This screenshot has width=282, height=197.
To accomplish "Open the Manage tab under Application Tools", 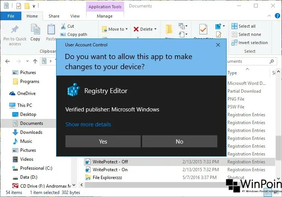I will [x=105, y=16].
